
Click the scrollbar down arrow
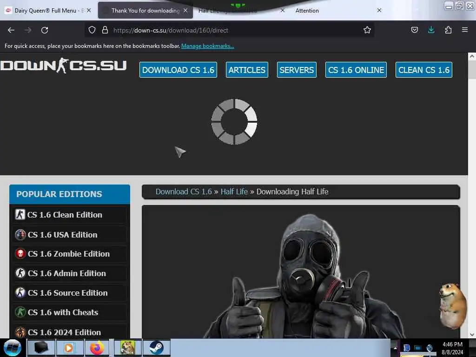point(472,335)
